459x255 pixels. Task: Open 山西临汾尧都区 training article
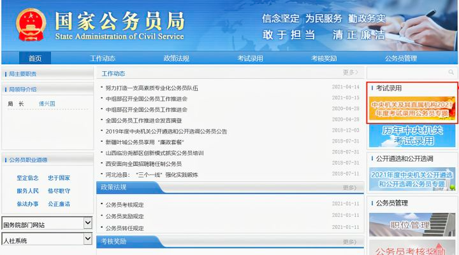coord(154,153)
